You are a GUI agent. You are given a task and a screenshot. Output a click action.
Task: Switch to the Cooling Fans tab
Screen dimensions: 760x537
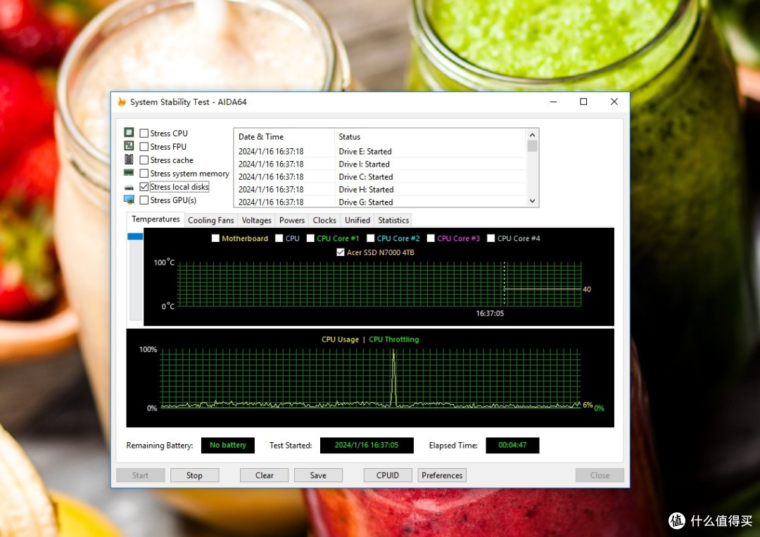point(211,220)
